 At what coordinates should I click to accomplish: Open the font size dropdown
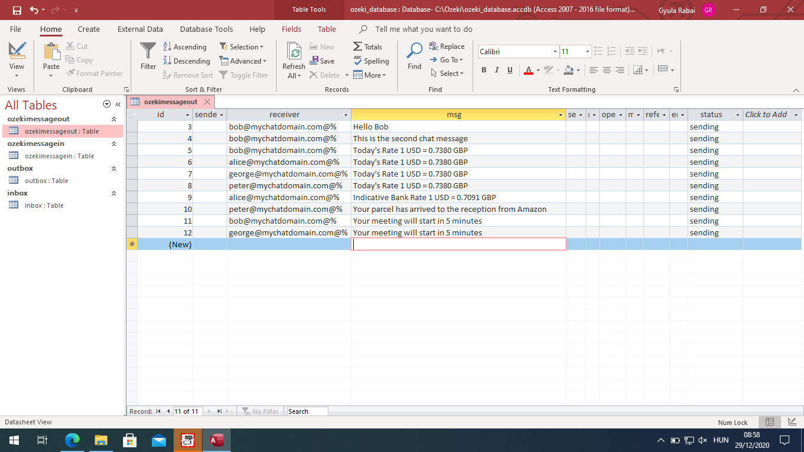pos(587,52)
